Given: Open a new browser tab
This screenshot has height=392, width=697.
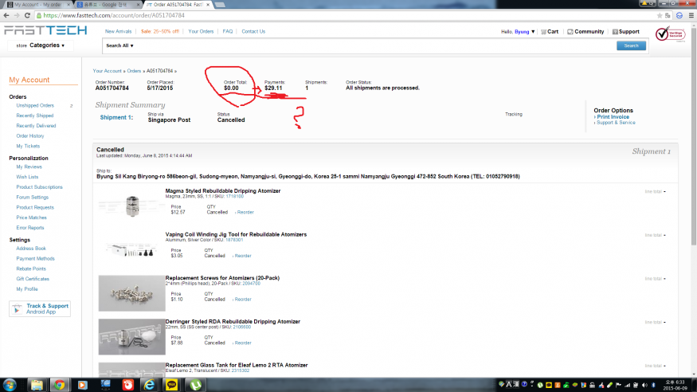Looking at the screenshot, I should point(220,5).
